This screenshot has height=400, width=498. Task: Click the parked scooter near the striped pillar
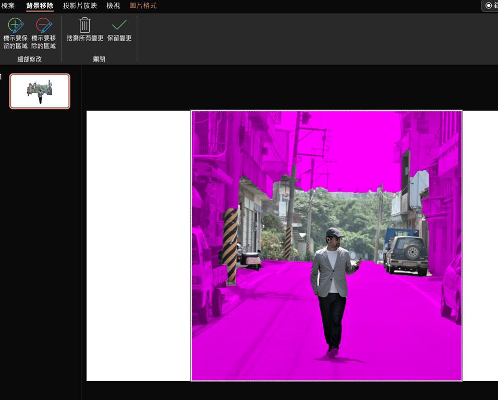click(249, 258)
